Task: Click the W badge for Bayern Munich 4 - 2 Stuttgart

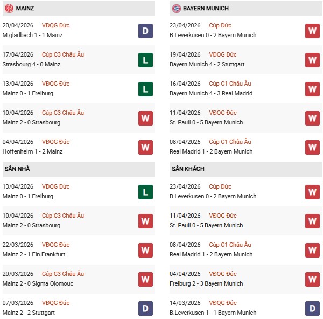Action: coord(312,60)
